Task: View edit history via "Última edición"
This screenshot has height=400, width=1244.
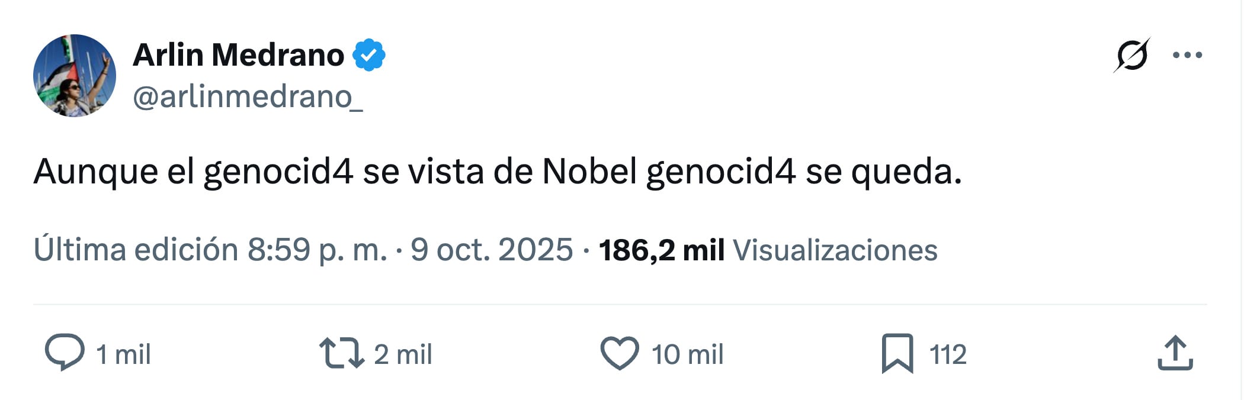Action: (x=136, y=250)
